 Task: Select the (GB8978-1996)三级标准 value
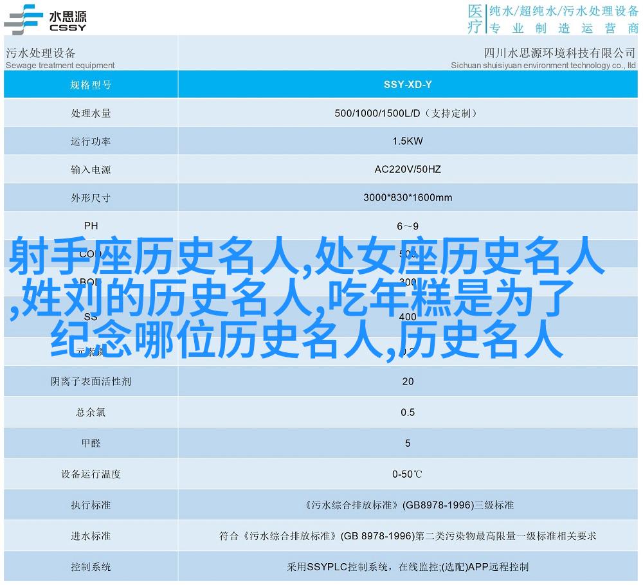[458, 505]
